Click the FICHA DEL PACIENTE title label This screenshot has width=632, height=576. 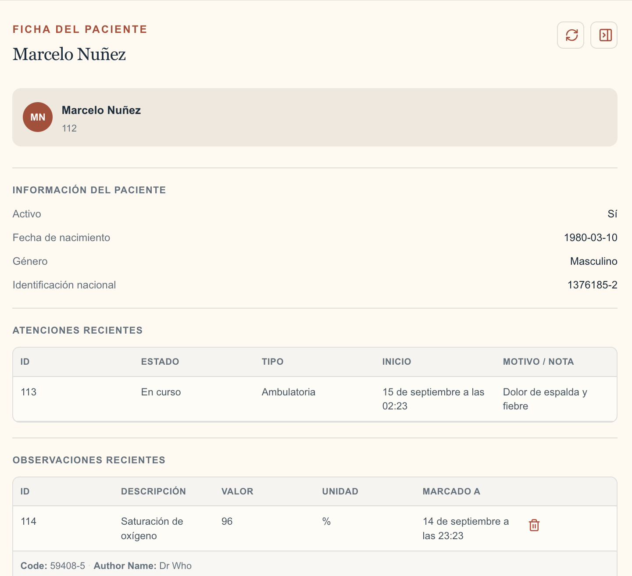click(x=80, y=29)
